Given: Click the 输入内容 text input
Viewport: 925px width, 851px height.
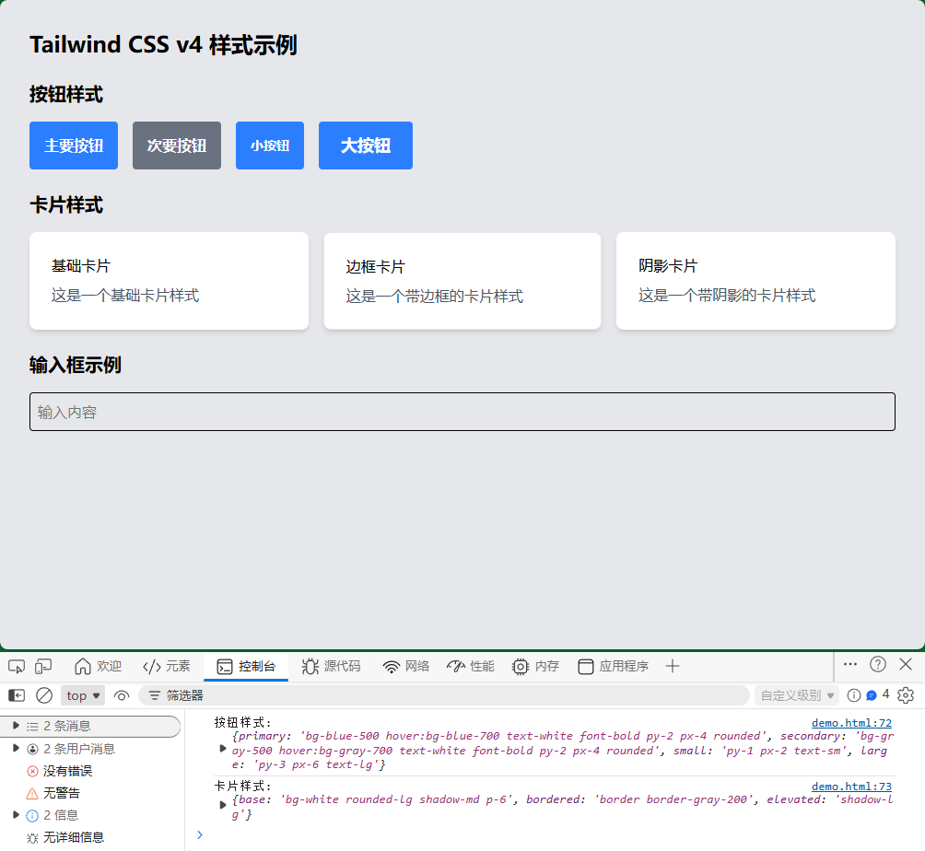Looking at the screenshot, I should point(462,412).
